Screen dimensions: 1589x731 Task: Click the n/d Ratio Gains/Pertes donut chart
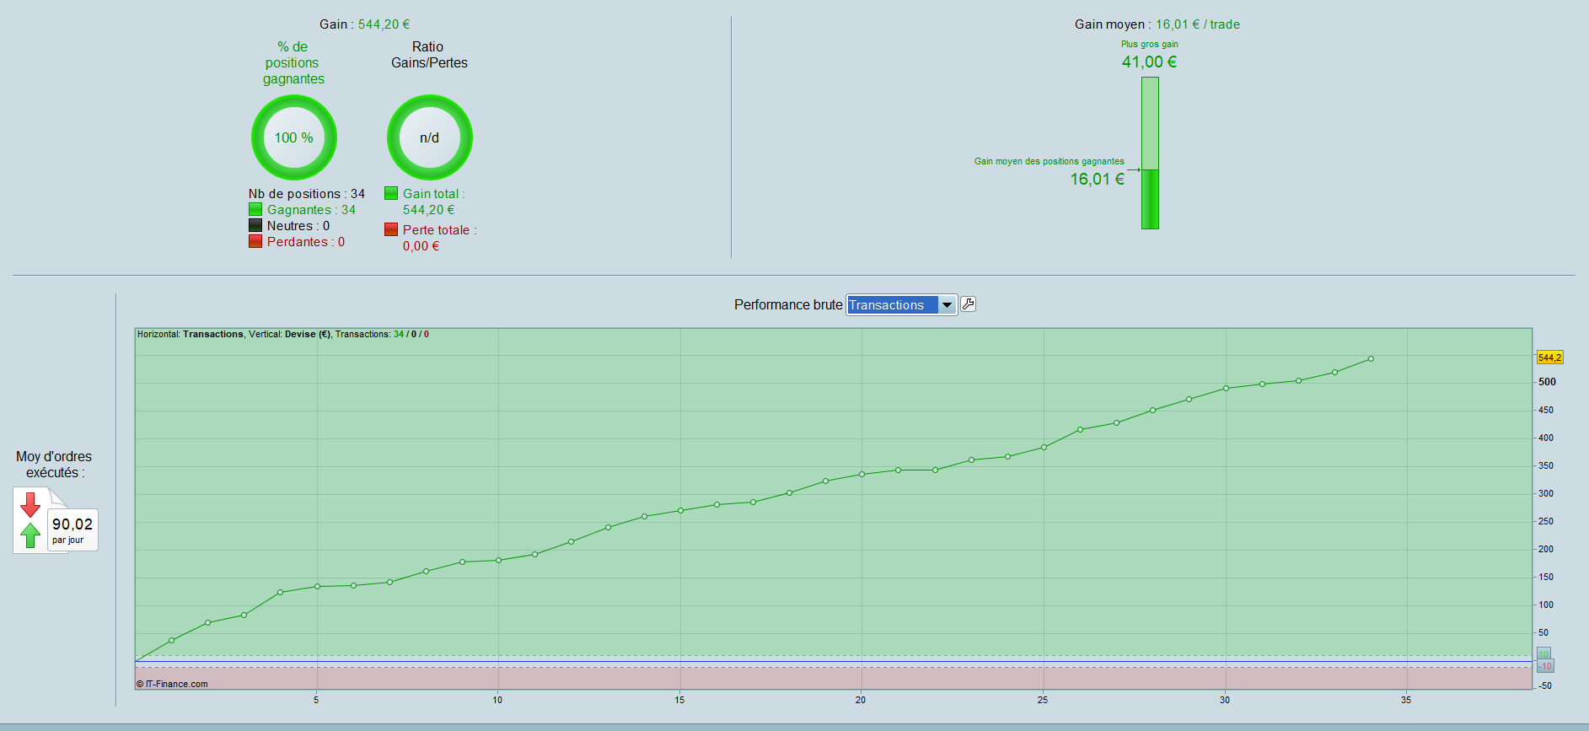coord(430,137)
